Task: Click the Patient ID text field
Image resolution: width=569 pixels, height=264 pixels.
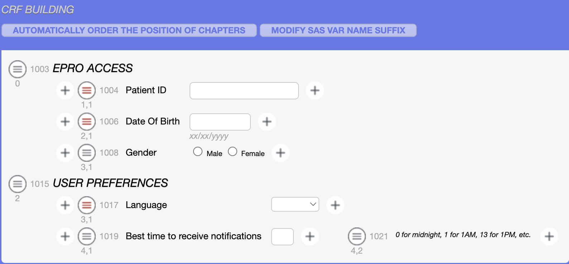Action: 244,91
